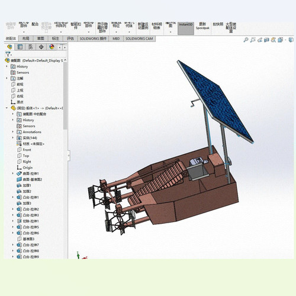
Task: Click the Speedpak update button
Action: tap(202, 26)
